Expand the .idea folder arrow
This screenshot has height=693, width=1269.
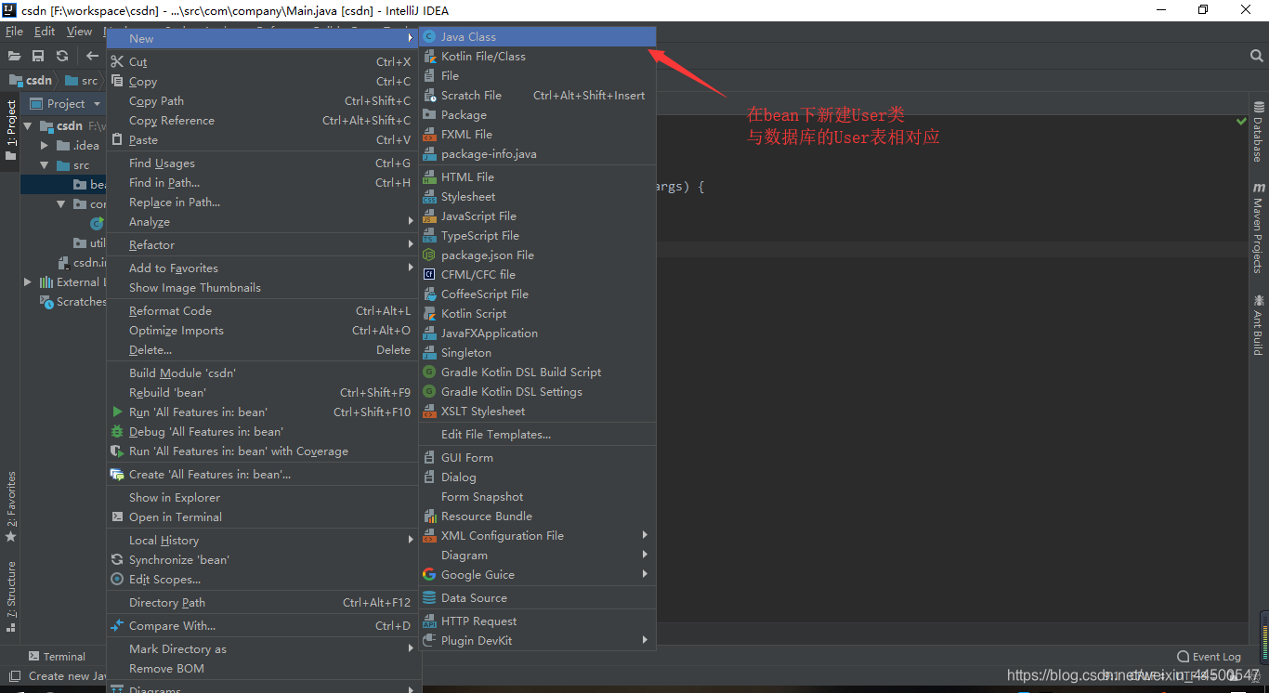pos(45,145)
